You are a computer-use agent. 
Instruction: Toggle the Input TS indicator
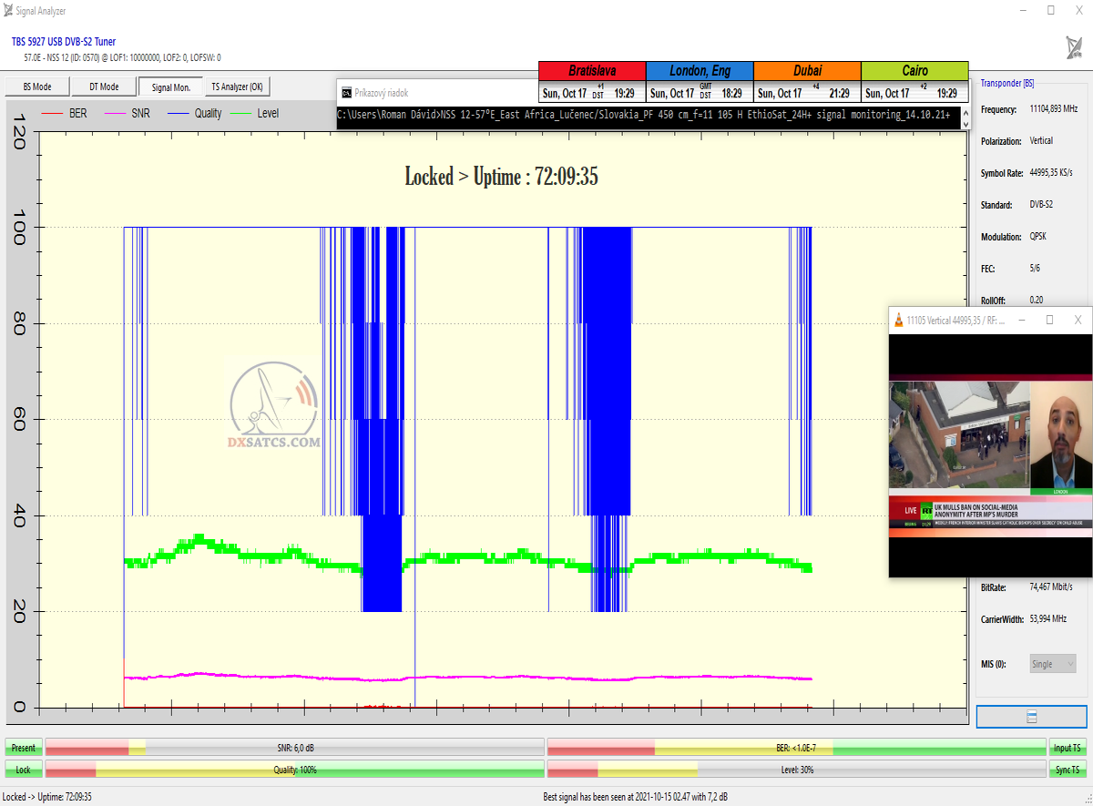(1067, 748)
